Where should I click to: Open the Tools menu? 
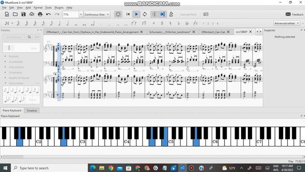pyautogui.click(x=48, y=8)
